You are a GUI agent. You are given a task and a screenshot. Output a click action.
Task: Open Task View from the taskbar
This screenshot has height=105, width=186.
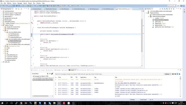click(12, 103)
